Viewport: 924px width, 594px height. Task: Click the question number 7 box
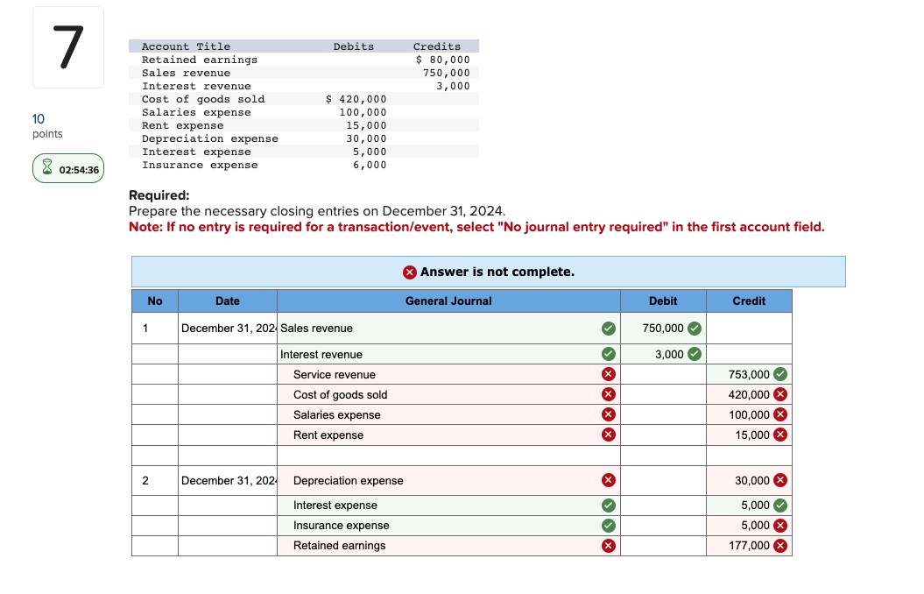67,46
